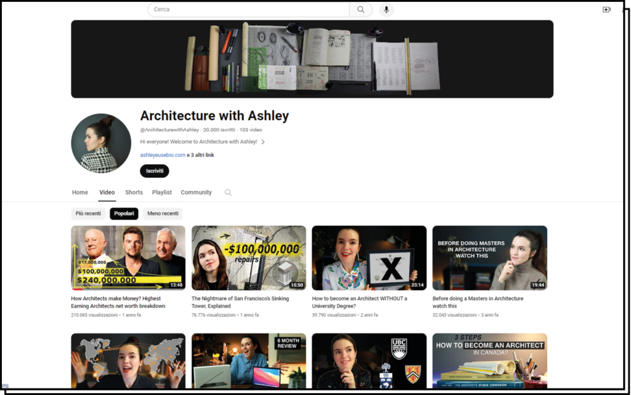The height and width of the screenshot is (395, 631).
Task: Click the magnifying glass search button
Action: (x=360, y=10)
